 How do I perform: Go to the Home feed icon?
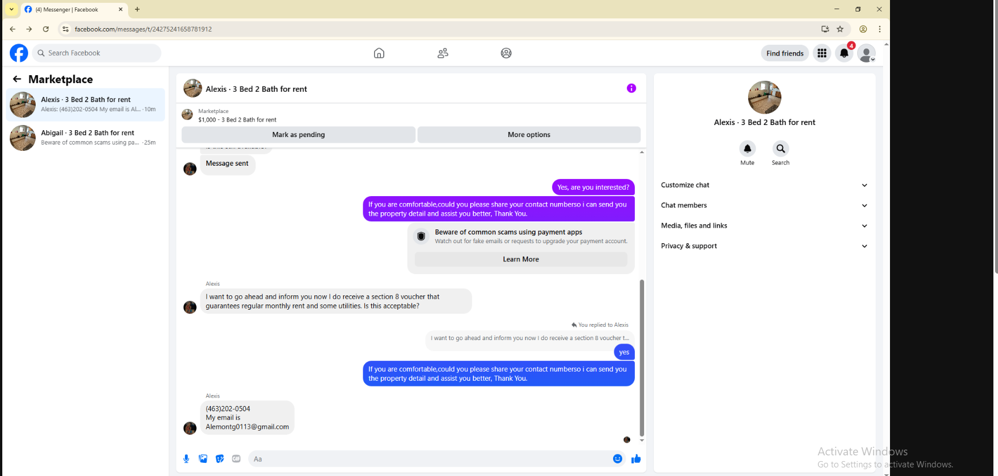[379, 53]
